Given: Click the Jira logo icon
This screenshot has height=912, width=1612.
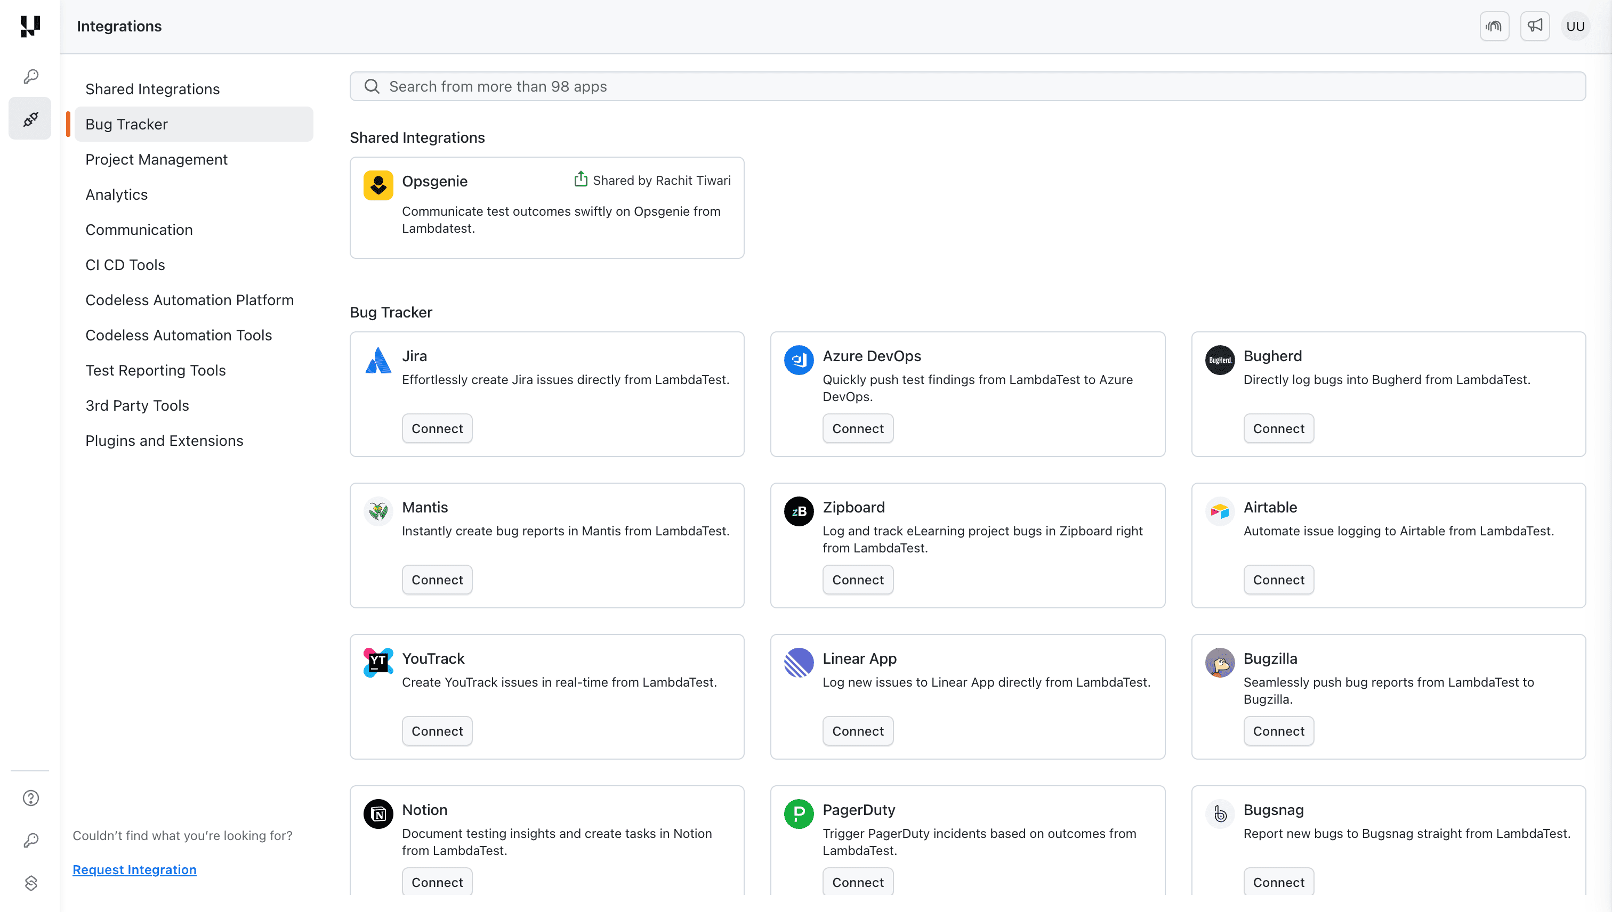Looking at the screenshot, I should point(378,360).
